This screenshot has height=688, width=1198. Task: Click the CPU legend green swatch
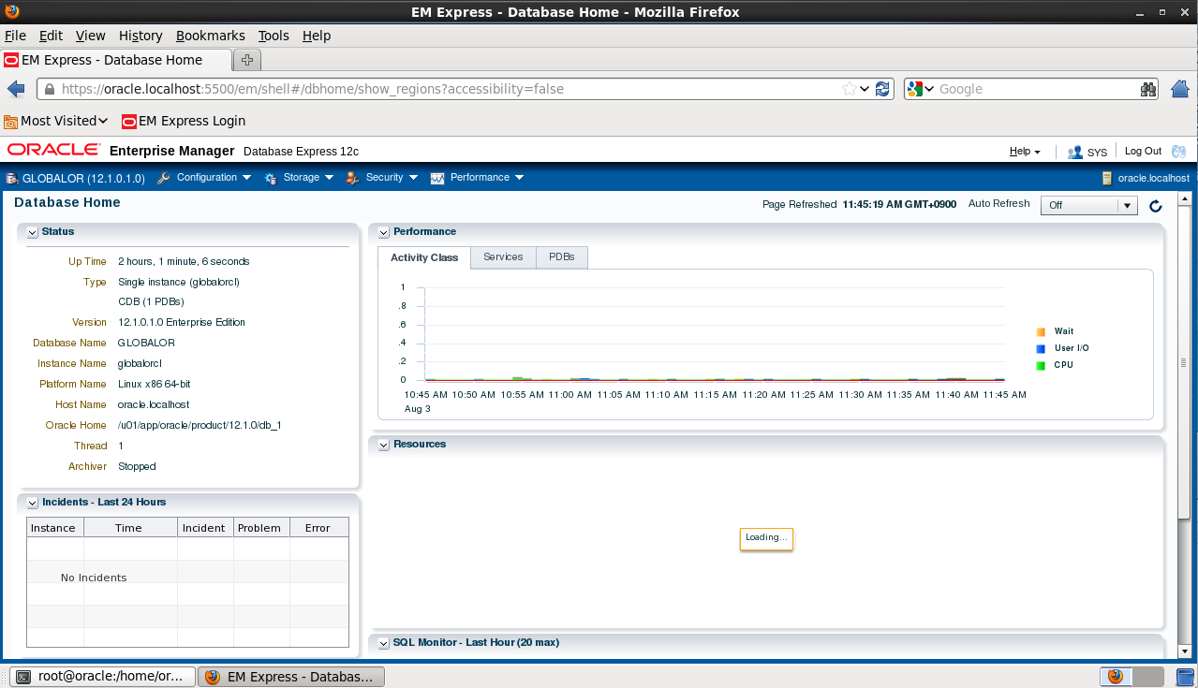[1041, 366]
